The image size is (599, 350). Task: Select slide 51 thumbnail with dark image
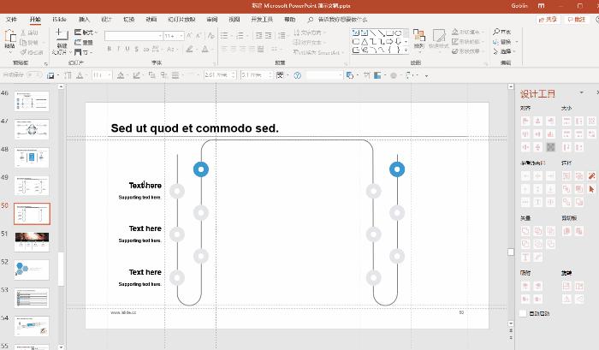coord(33,237)
